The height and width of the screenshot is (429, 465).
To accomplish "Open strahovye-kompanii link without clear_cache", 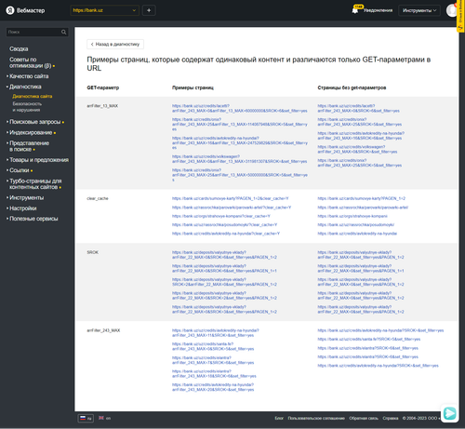I will [352, 216].
